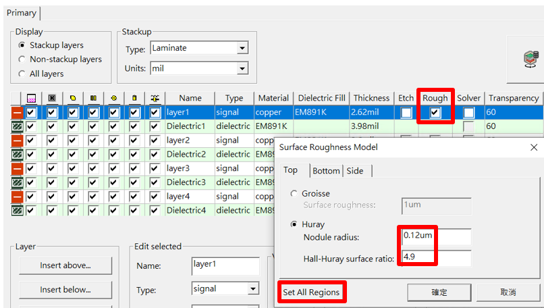The image size is (544, 308).
Task: Open the Units dropdown showing mil
Action: click(x=242, y=68)
